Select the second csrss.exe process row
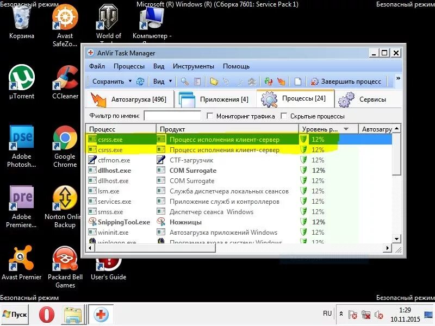The image size is (435, 326). [x=239, y=150]
